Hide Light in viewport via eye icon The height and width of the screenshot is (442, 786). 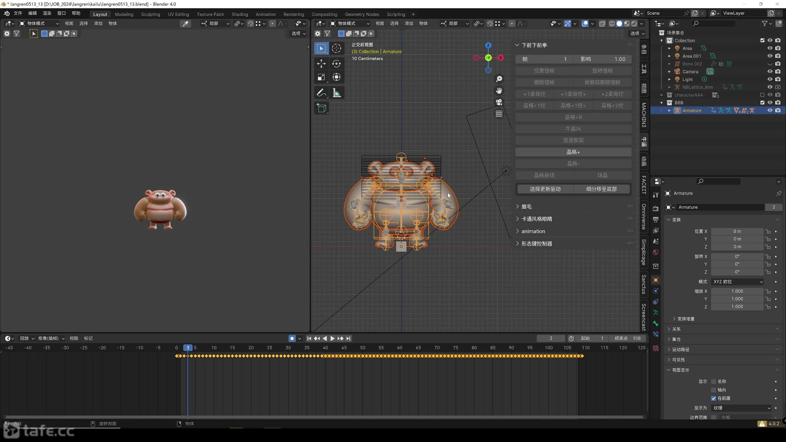[x=770, y=79]
